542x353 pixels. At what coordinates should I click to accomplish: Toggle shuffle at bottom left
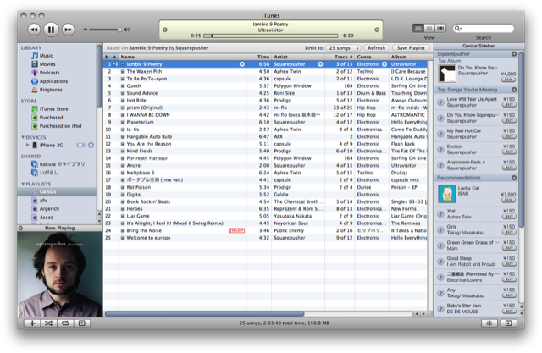[48, 323]
